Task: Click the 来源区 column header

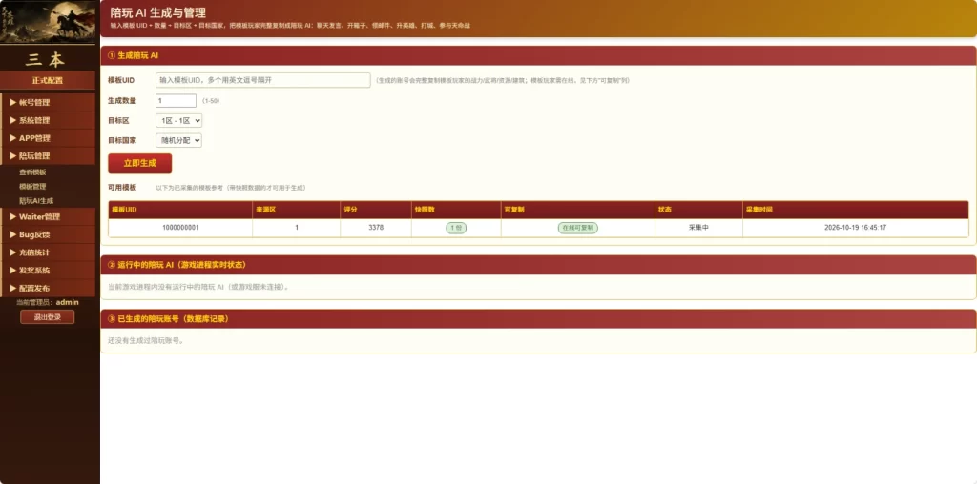Action: [297, 210]
